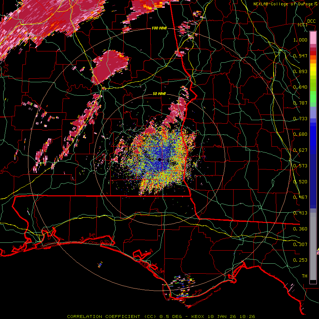
Task: Click the 50 NMI range ring label
Action: [x=159, y=94]
